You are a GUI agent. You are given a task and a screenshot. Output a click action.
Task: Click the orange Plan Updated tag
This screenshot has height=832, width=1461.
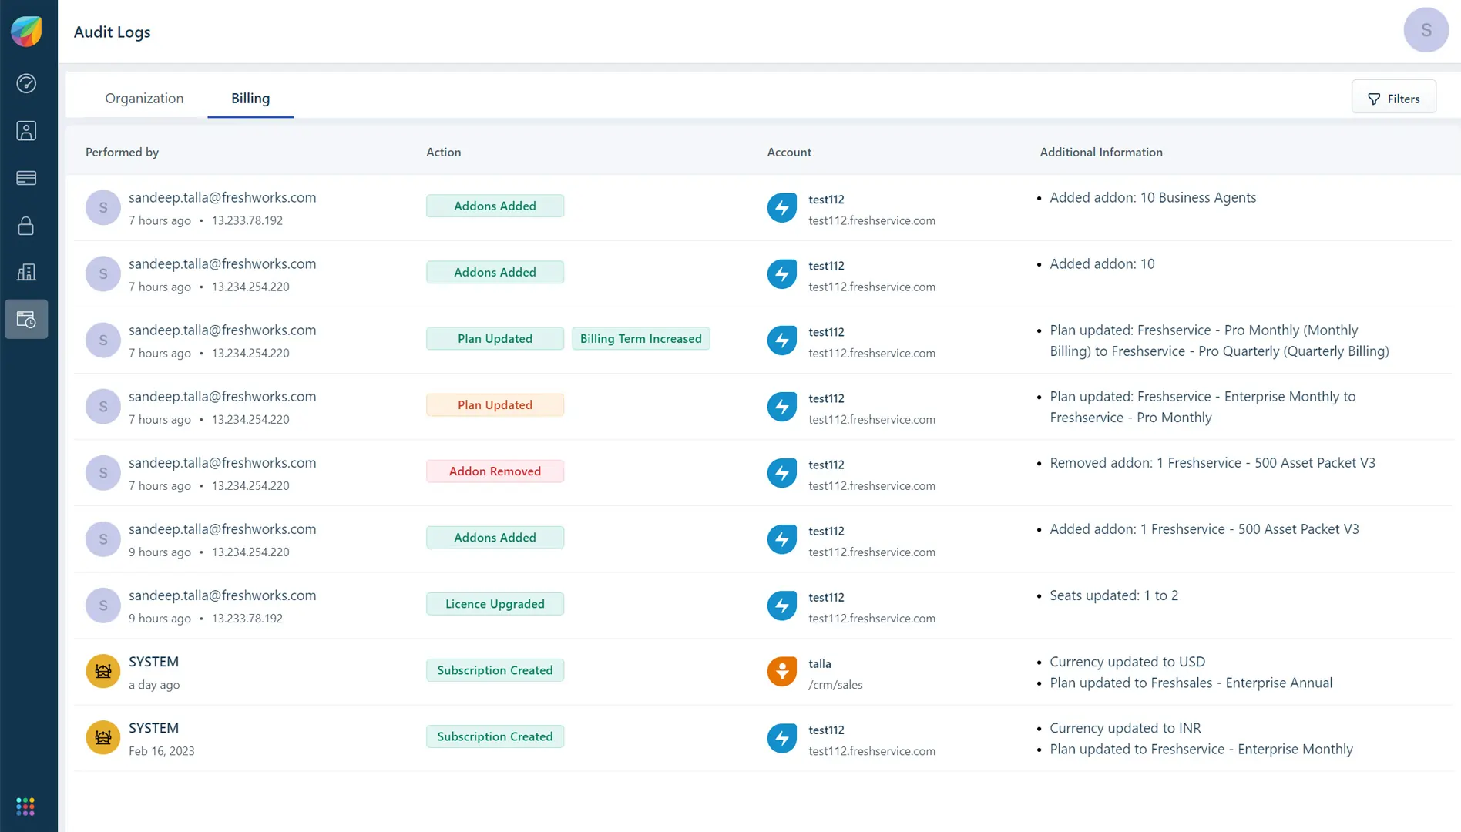click(495, 404)
